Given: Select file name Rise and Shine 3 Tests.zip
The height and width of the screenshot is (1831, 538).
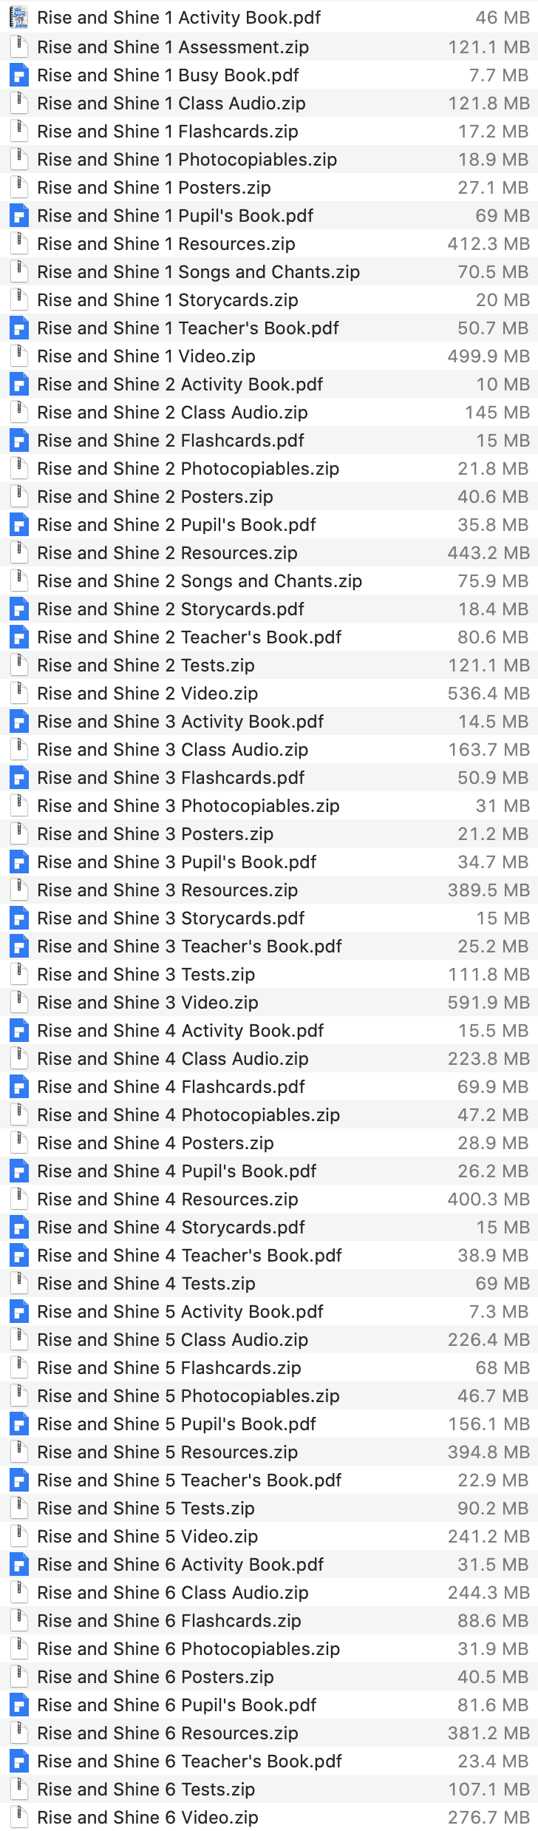Looking at the screenshot, I should tap(146, 975).
